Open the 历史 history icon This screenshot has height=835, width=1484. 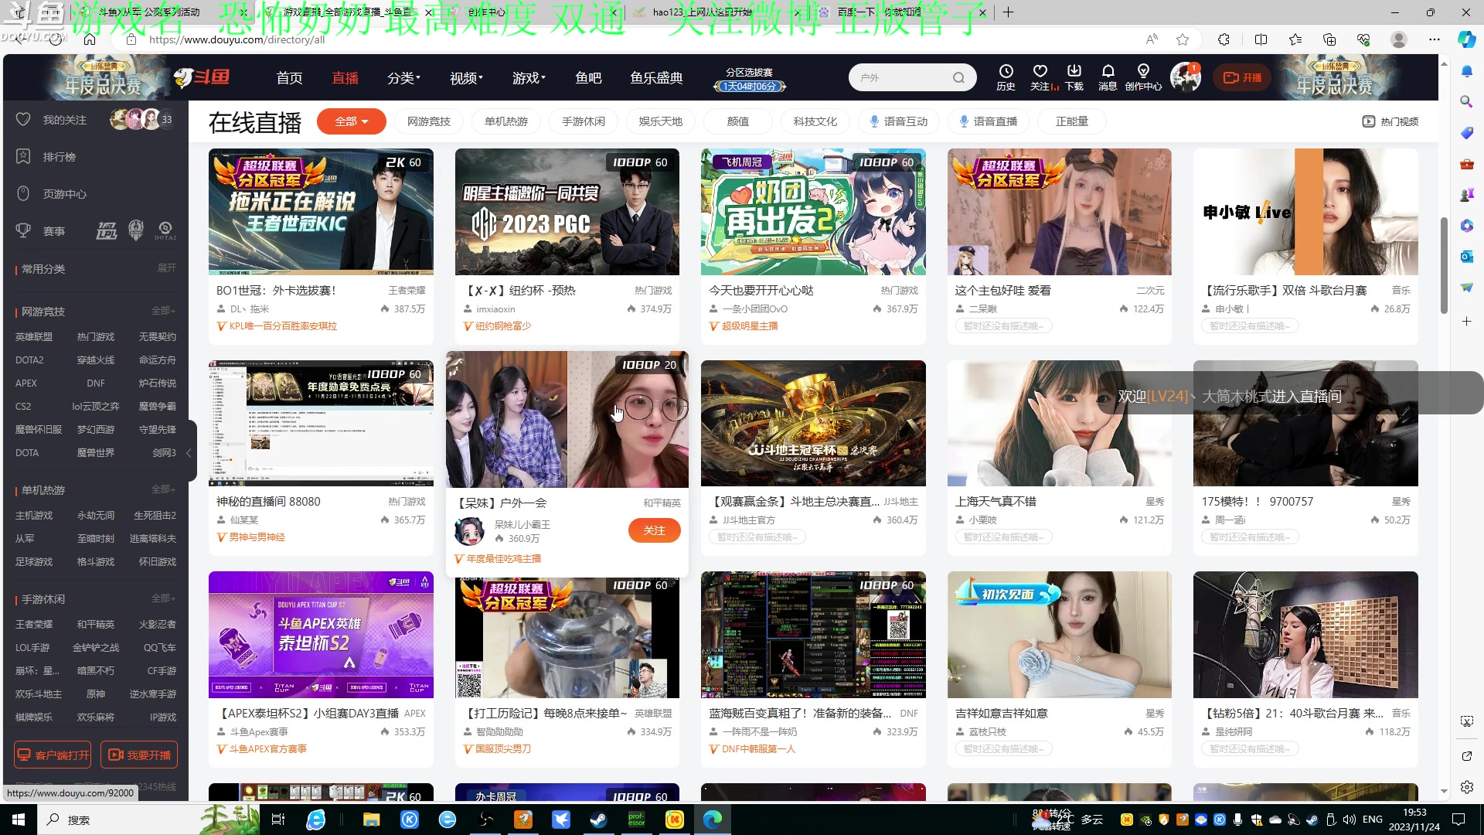pos(1006,77)
